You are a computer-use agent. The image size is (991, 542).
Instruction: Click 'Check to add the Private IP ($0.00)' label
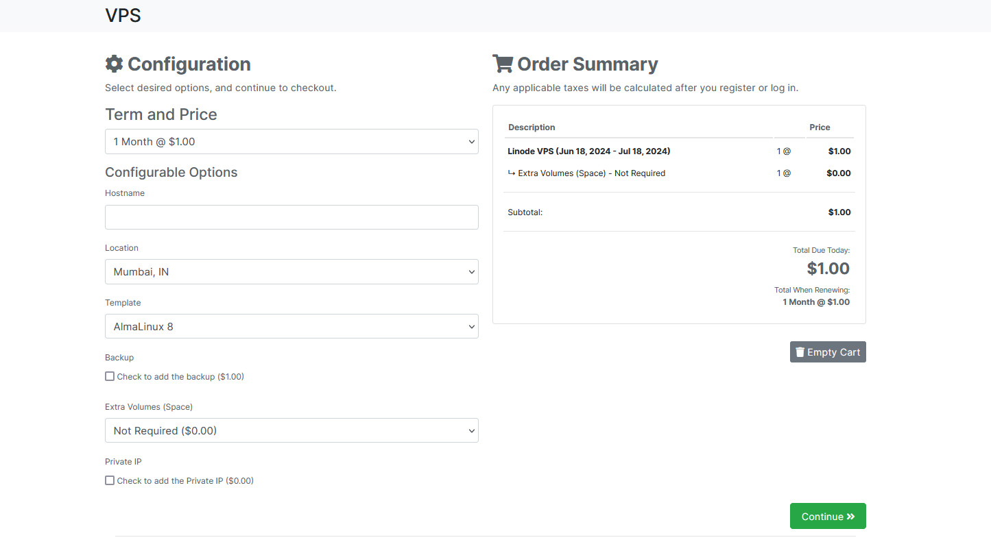pos(185,481)
